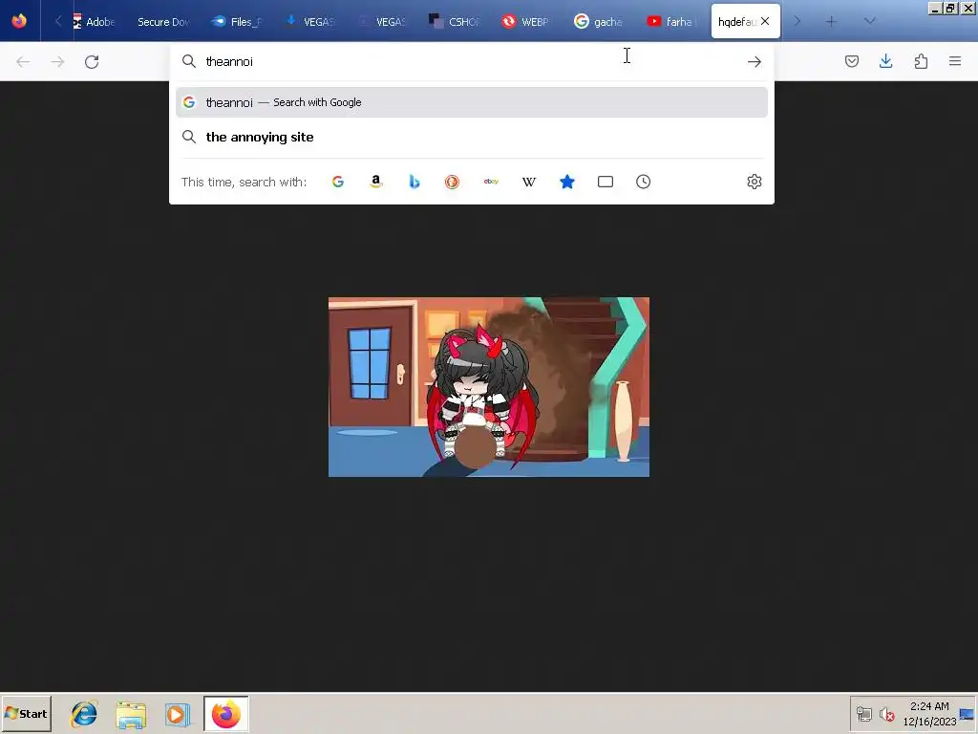
Task: Open the CSHOP tab
Action: [455, 22]
